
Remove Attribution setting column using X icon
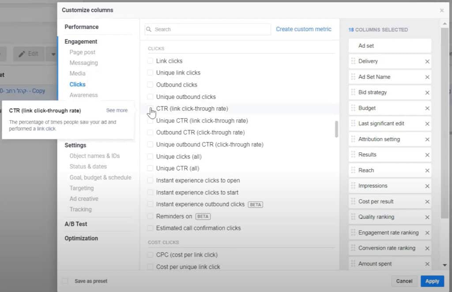(x=427, y=140)
